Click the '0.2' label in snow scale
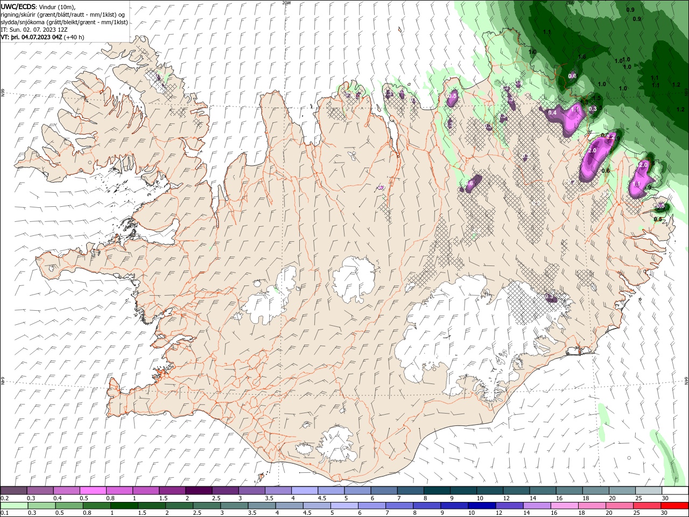 click(x=4, y=498)
